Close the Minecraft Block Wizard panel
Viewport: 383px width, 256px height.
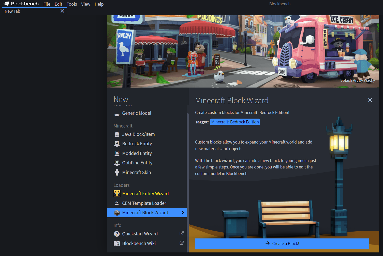370,100
